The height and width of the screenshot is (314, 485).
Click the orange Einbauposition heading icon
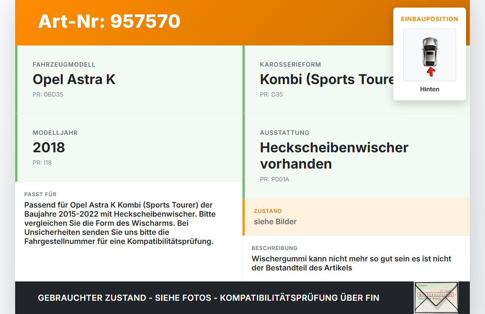coord(429,19)
